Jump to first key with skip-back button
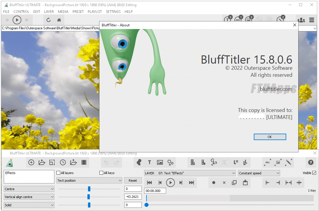Image resolution: width=319 pixels, height=211 pixels. point(149,183)
